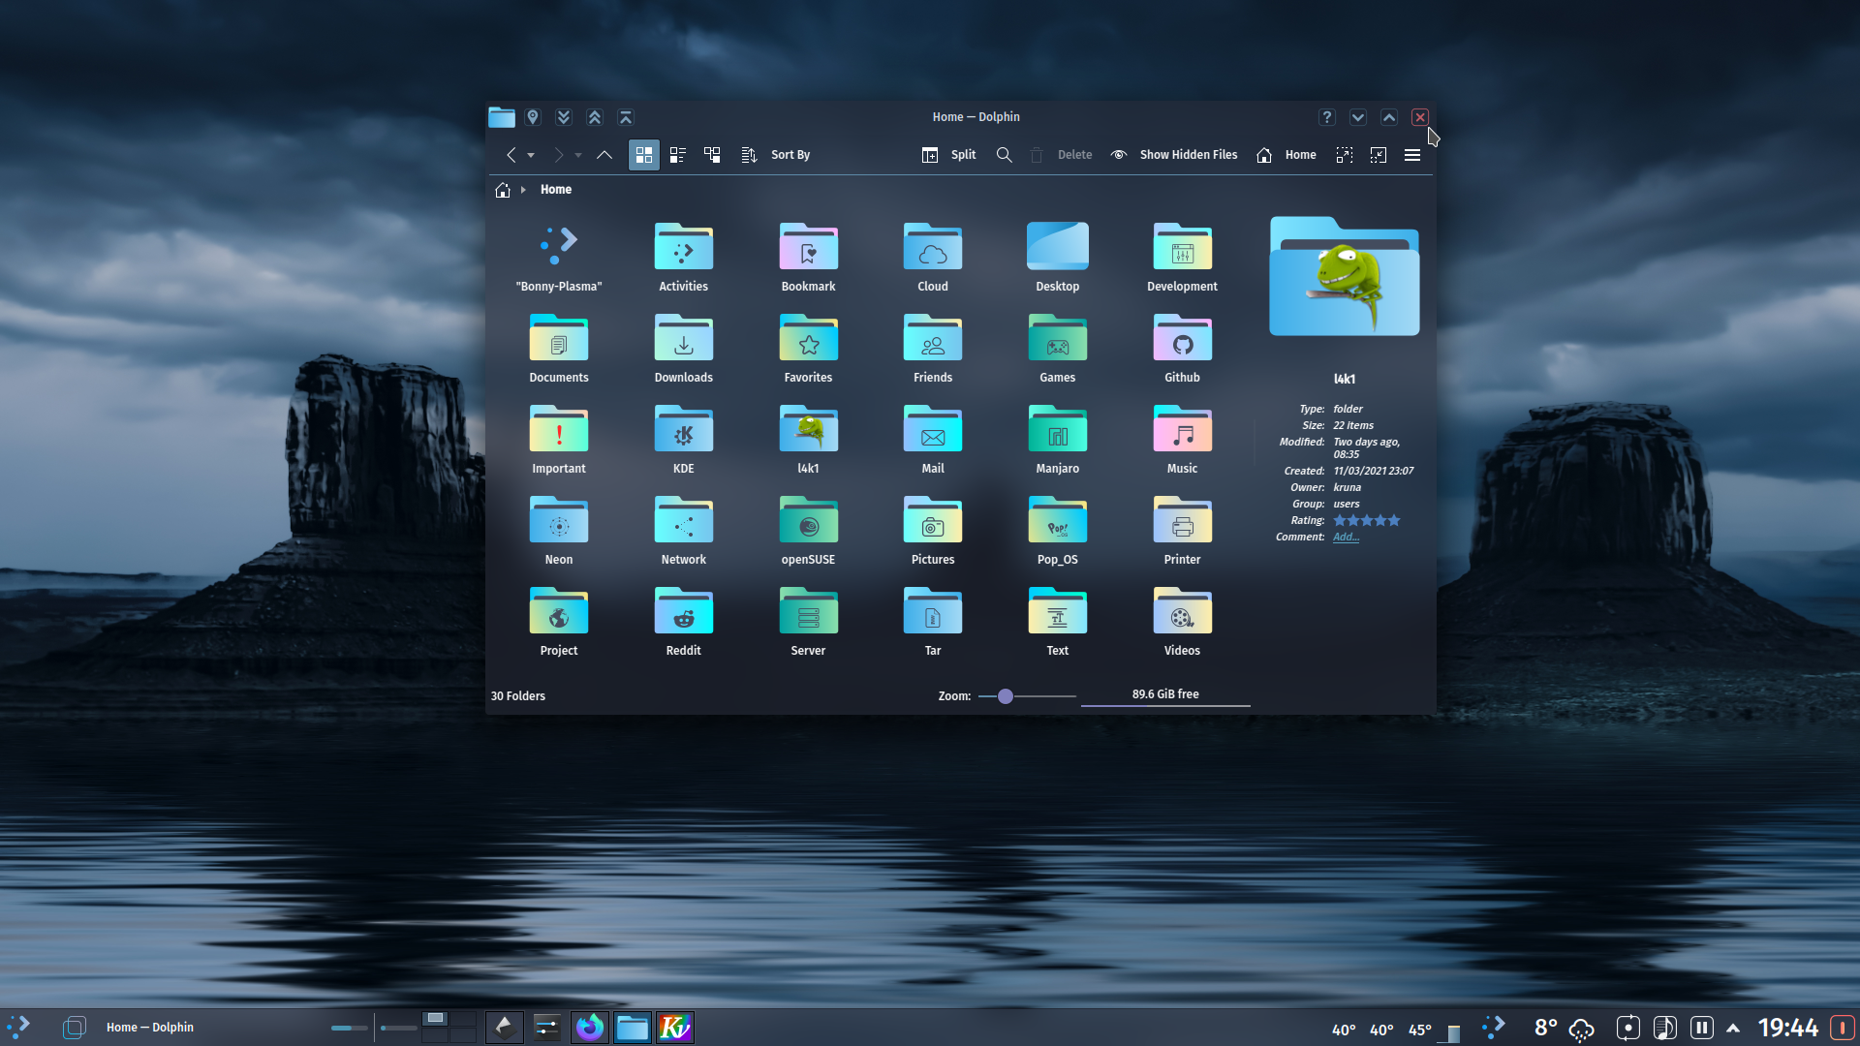Click the selection-mode icon right of Home button

1345,155
